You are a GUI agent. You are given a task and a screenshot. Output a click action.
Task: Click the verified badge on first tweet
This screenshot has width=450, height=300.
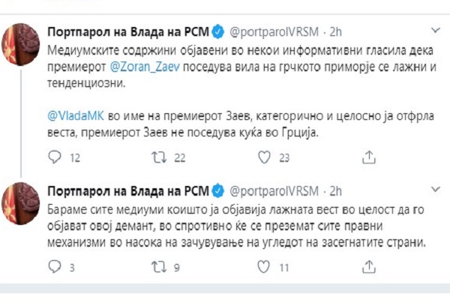(218, 31)
